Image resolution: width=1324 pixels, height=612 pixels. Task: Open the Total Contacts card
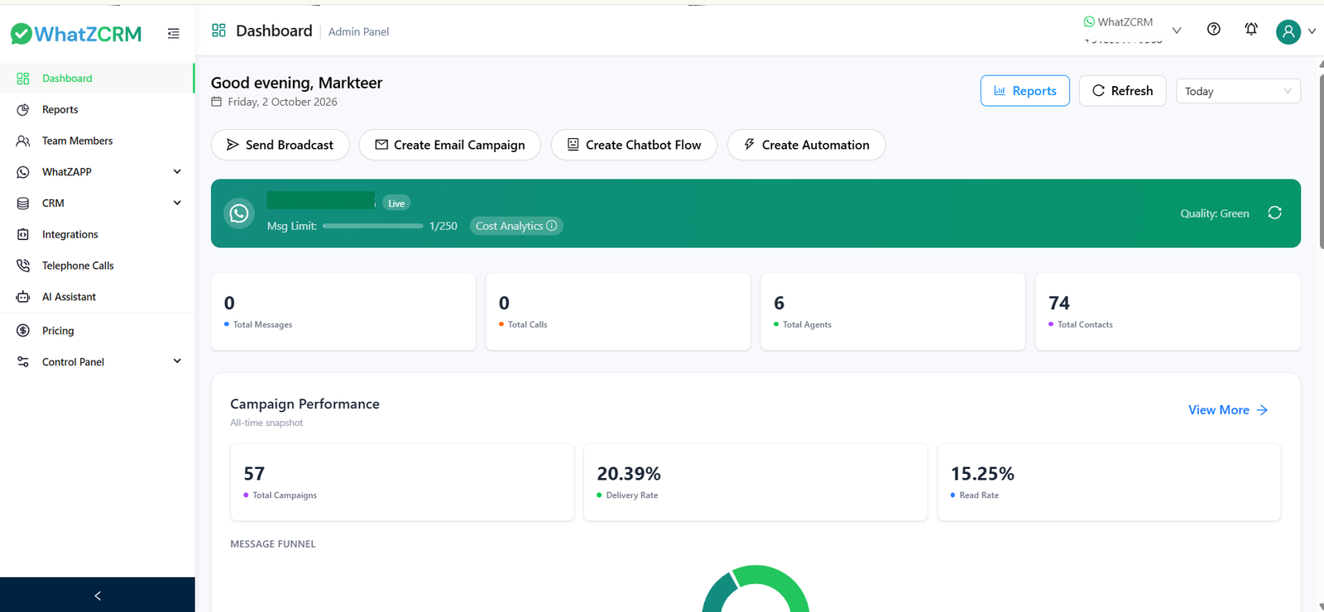pos(1168,312)
